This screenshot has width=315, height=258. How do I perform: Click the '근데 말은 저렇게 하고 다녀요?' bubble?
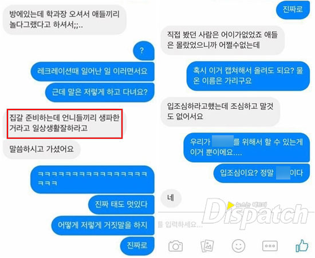pos(100,92)
